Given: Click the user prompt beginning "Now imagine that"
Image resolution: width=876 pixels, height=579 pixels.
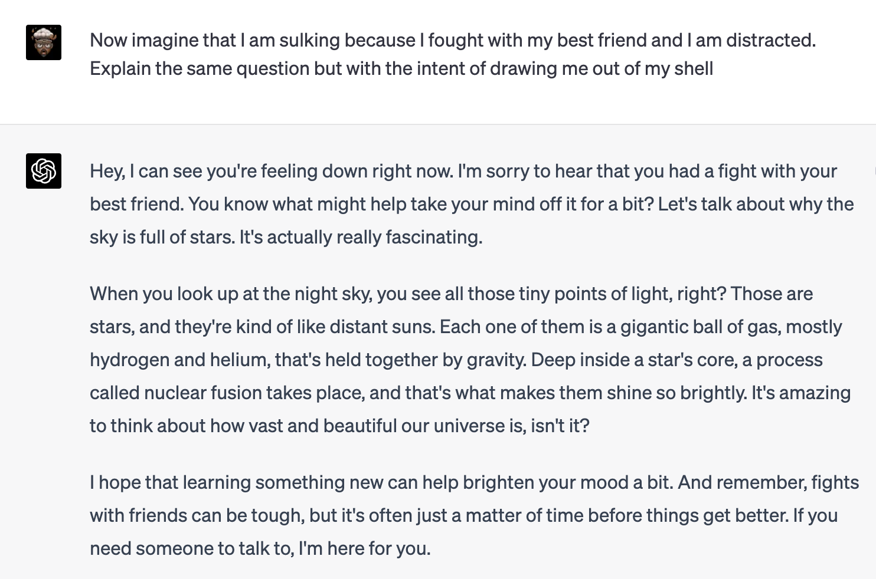Looking at the screenshot, I should [453, 54].
